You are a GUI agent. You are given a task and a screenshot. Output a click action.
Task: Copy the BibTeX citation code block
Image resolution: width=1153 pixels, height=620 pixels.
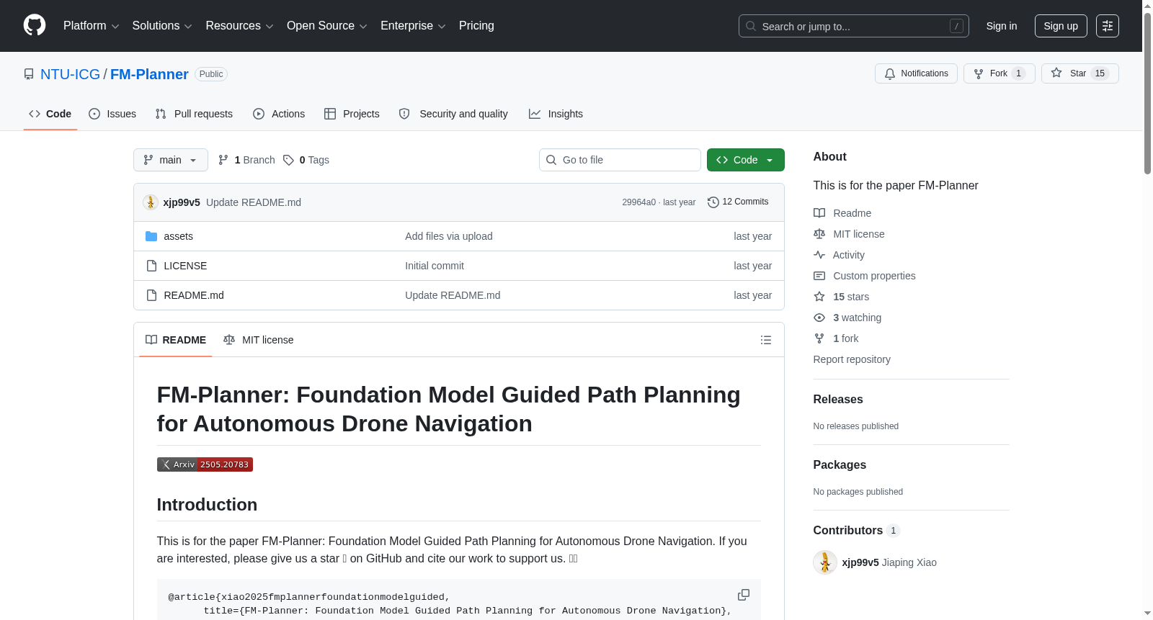744,595
